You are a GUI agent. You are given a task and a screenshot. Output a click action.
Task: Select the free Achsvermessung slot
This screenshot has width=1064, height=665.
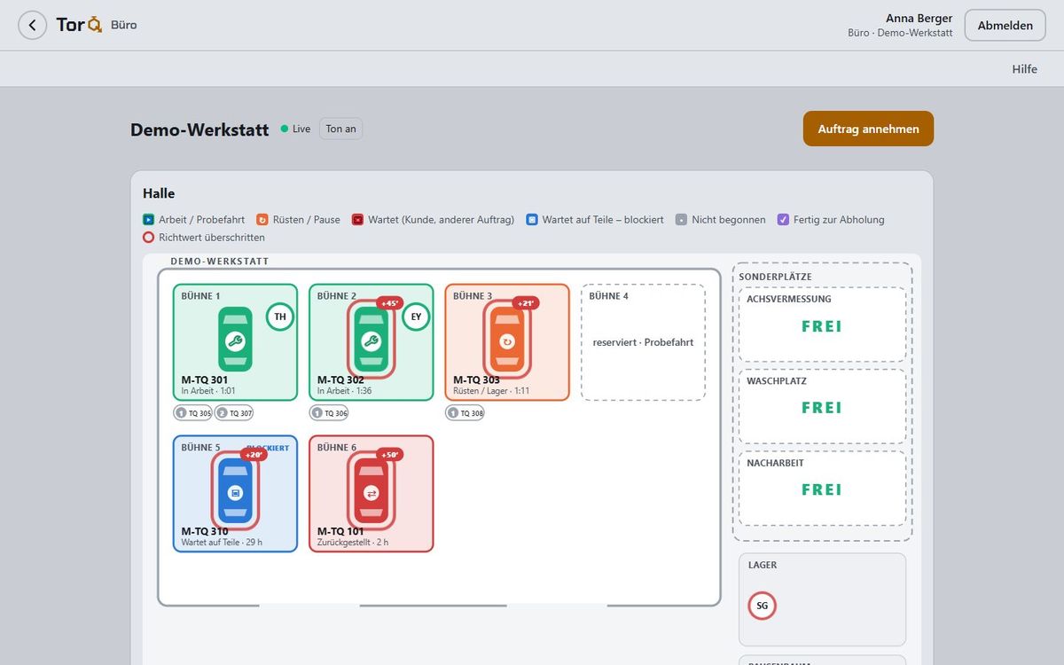[823, 325]
